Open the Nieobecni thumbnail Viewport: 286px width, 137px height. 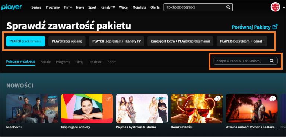[x=32, y=108]
